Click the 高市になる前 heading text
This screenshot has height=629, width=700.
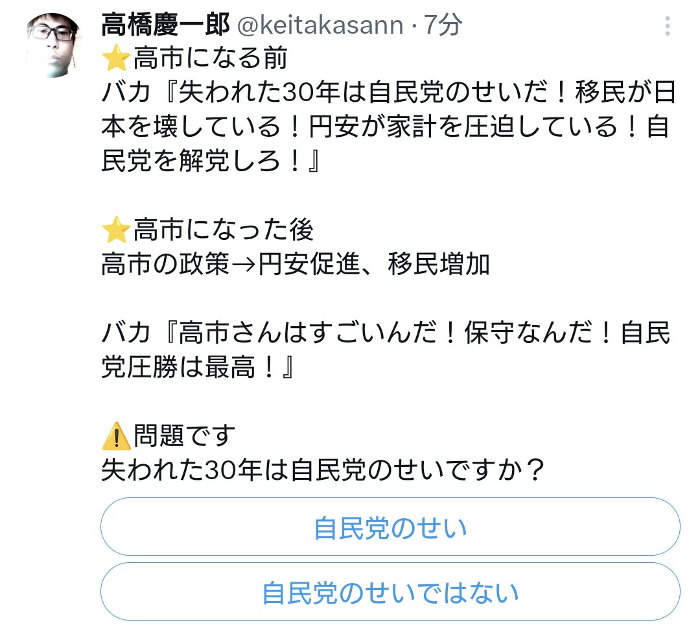(x=211, y=60)
